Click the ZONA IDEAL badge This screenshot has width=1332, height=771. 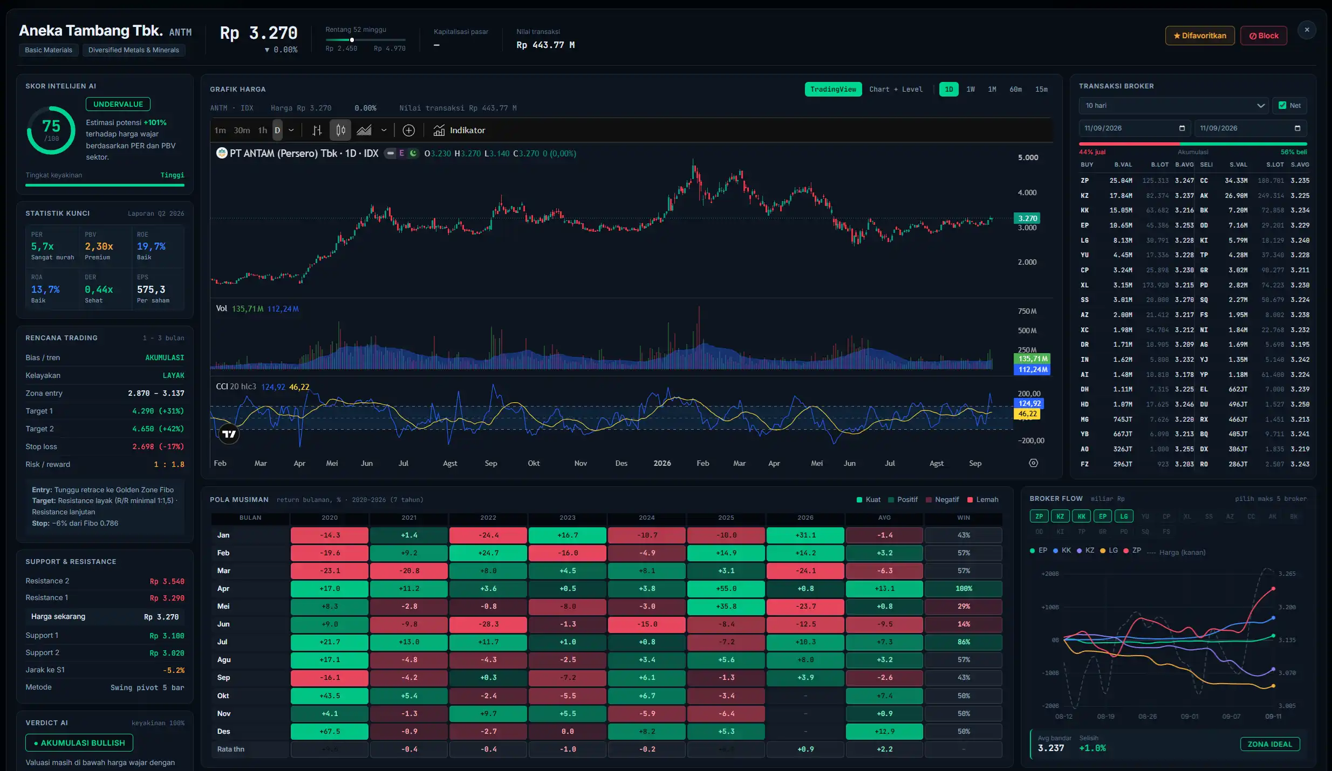[x=1270, y=744]
